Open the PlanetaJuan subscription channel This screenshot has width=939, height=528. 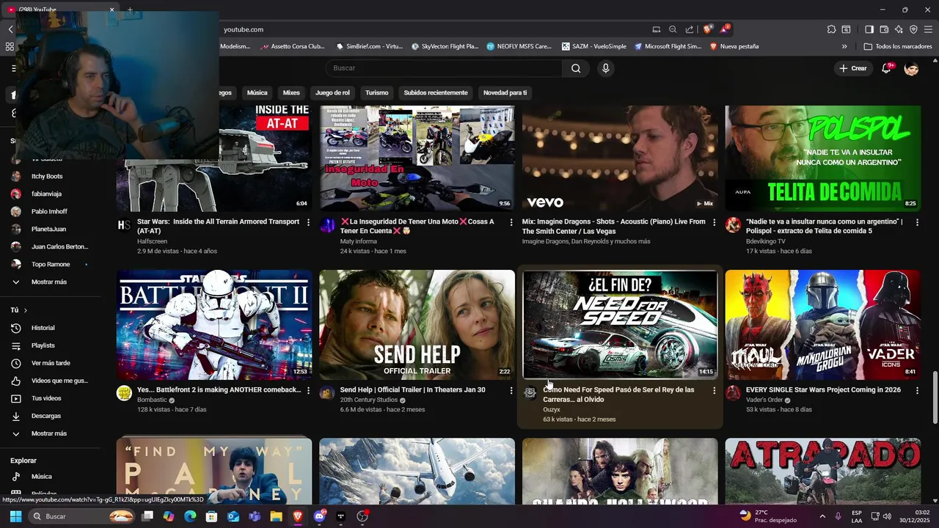pyautogui.click(x=48, y=230)
